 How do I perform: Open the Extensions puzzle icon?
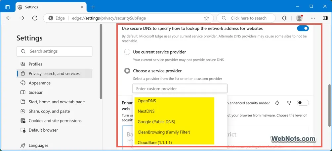point(284,18)
